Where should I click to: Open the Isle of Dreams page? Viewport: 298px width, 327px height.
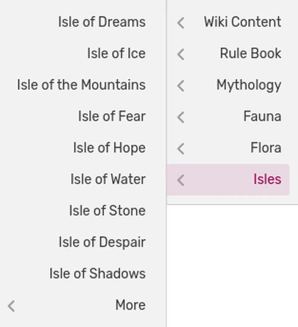(101, 22)
